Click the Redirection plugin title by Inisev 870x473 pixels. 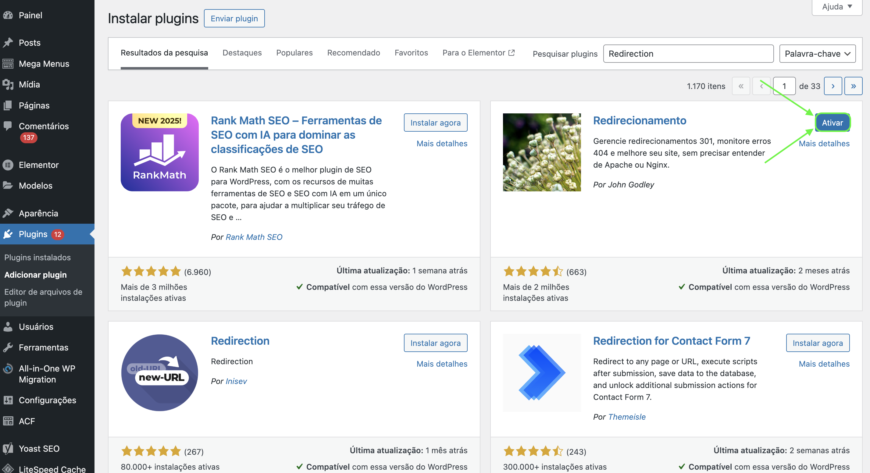tap(240, 341)
